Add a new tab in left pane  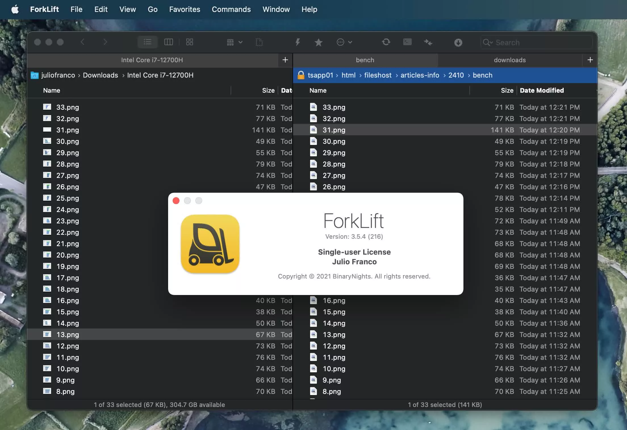(285, 60)
